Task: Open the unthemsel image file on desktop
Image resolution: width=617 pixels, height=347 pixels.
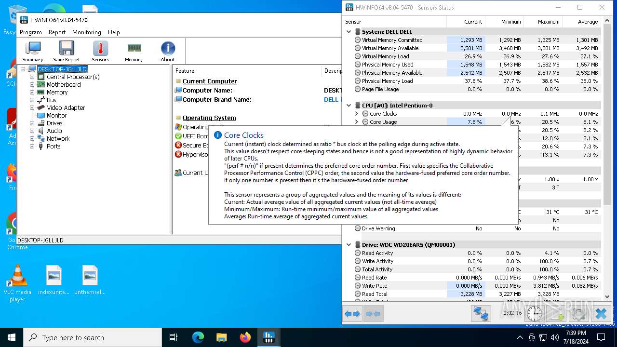Action: (x=90, y=280)
